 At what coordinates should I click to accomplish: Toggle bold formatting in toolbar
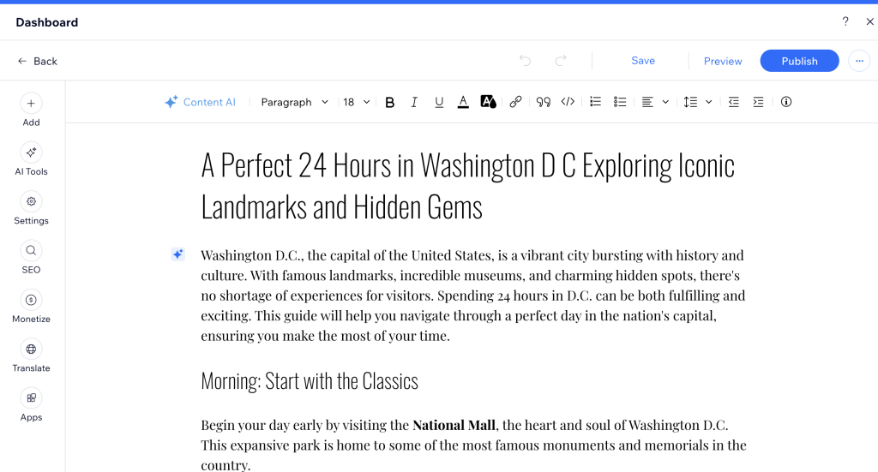click(x=390, y=102)
